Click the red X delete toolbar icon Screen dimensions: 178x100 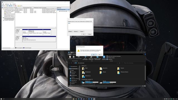pyautogui.click(x=15, y=6)
